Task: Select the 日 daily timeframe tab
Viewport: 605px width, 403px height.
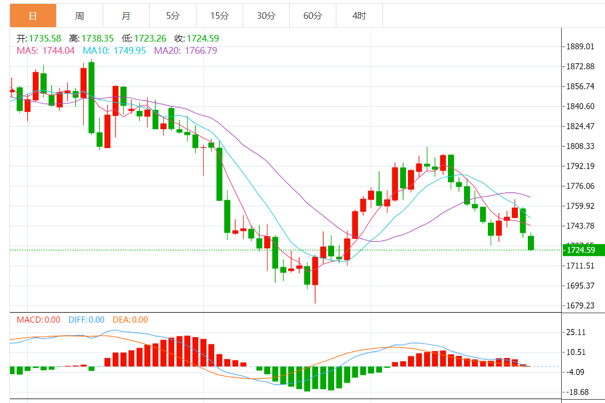Action: point(33,16)
